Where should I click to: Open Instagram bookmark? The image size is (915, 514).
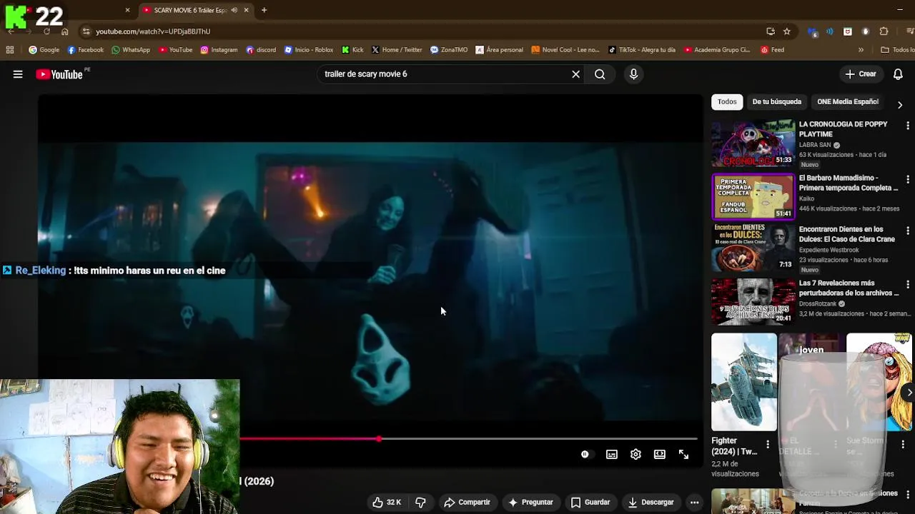point(219,50)
